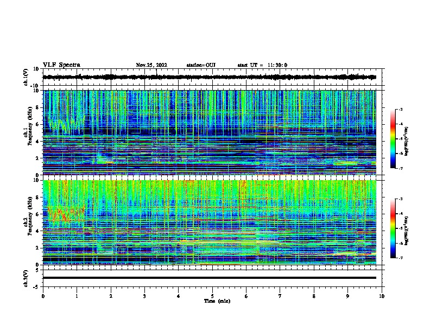This screenshot has height=332, width=430.
Task: Select the date label "Nov.25, 2022"
Action: (151, 65)
